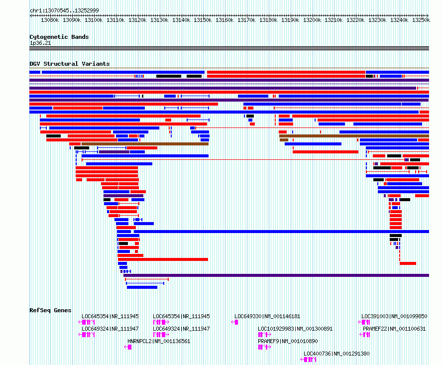
Task: Select the bottom-most blue variant bar in DGV track
Action: point(142,287)
